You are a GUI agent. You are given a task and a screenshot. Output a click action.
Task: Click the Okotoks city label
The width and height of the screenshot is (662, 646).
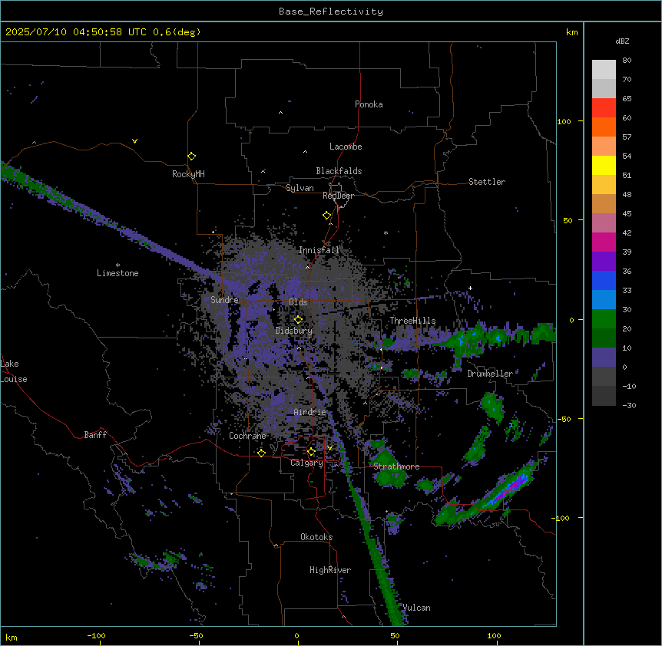[316, 537]
